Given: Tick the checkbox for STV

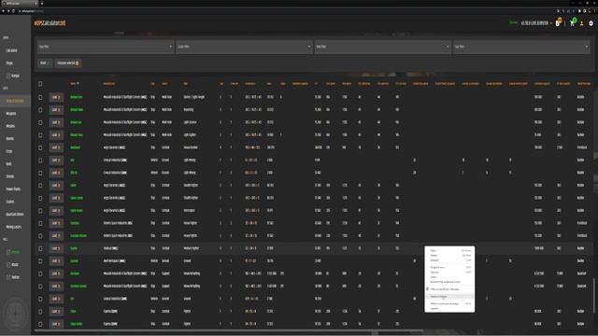Looking at the screenshot, I should [x=40, y=299].
